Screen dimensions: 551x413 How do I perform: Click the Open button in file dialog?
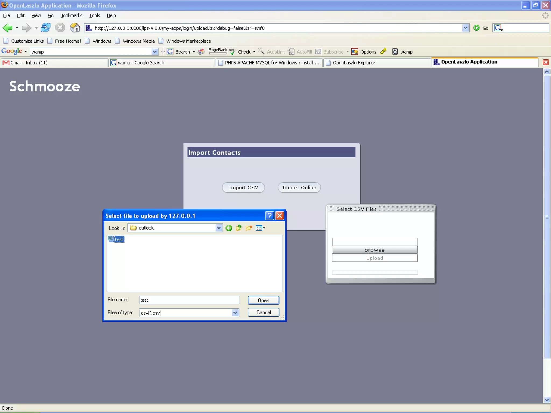pyautogui.click(x=263, y=300)
